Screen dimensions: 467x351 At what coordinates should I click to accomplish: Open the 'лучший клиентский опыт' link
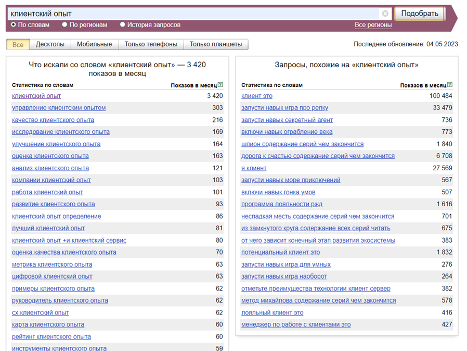pyautogui.click(x=48, y=229)
